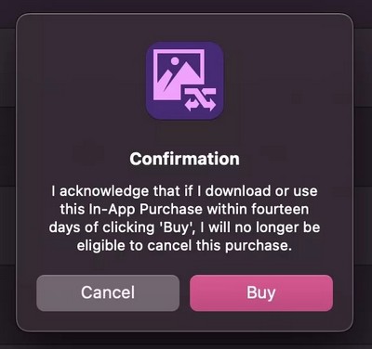Click the dimmed window area above the dialog

pyautogui.click(x=186, y=6)
